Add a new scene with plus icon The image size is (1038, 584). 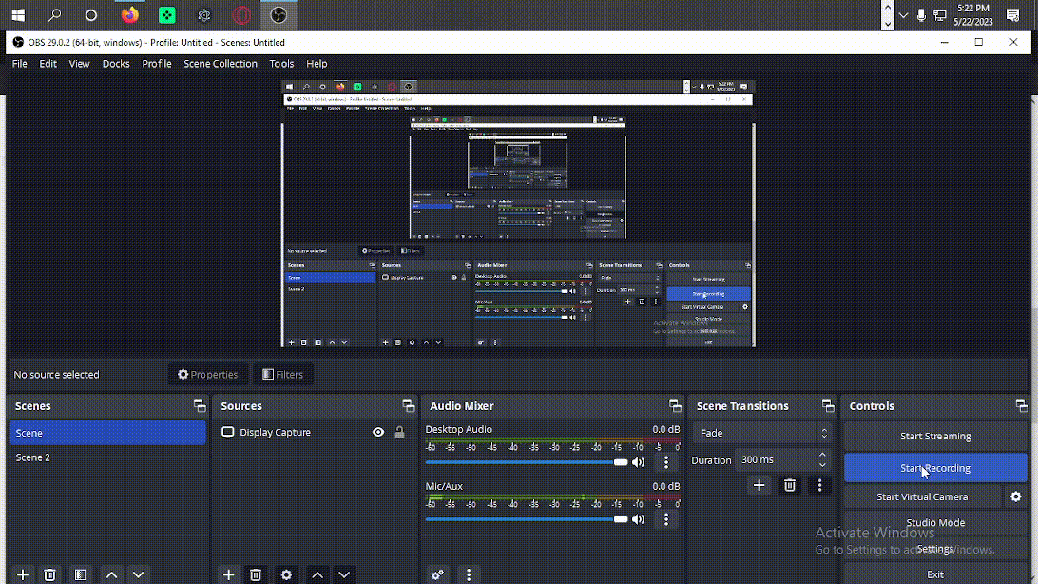23,574
